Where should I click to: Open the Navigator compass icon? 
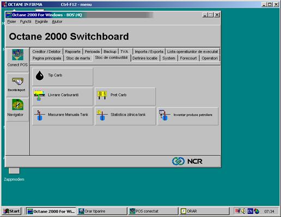click(17, 105)
